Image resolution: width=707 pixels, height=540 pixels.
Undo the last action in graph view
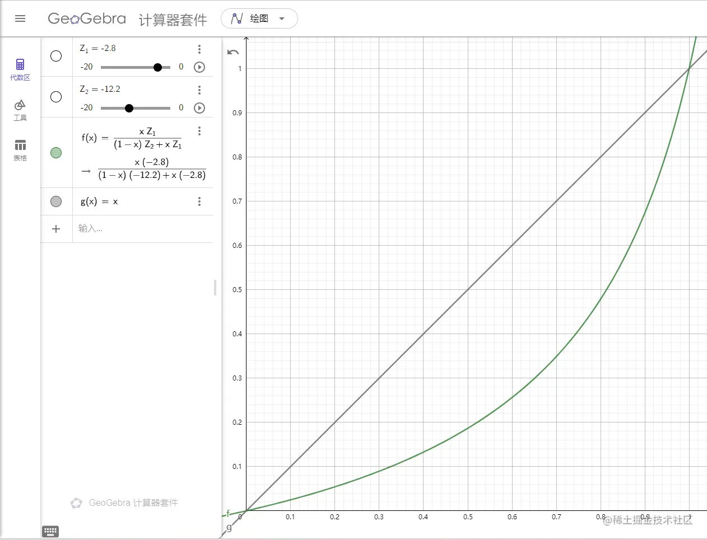click(x=233, y=52)
